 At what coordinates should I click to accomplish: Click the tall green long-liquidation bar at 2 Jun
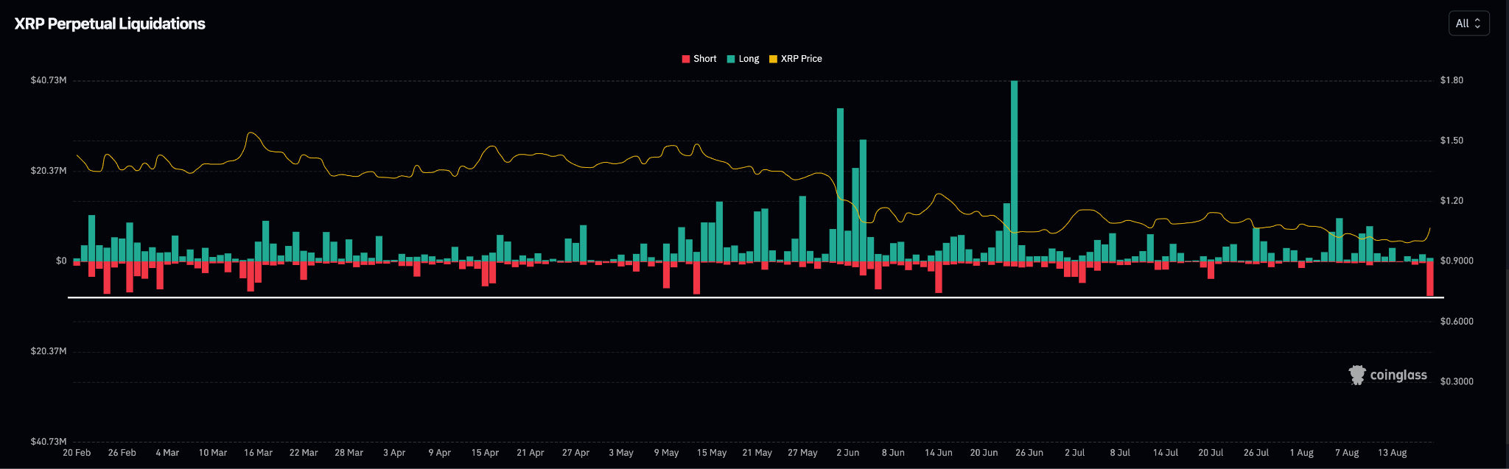pyautogui.click(x=840, y=185)
